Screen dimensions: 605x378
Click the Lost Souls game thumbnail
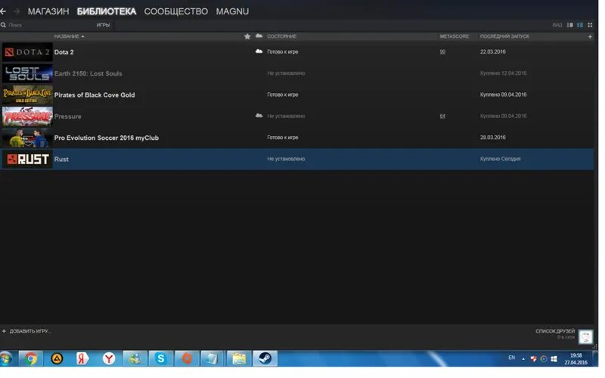[27, 73]
